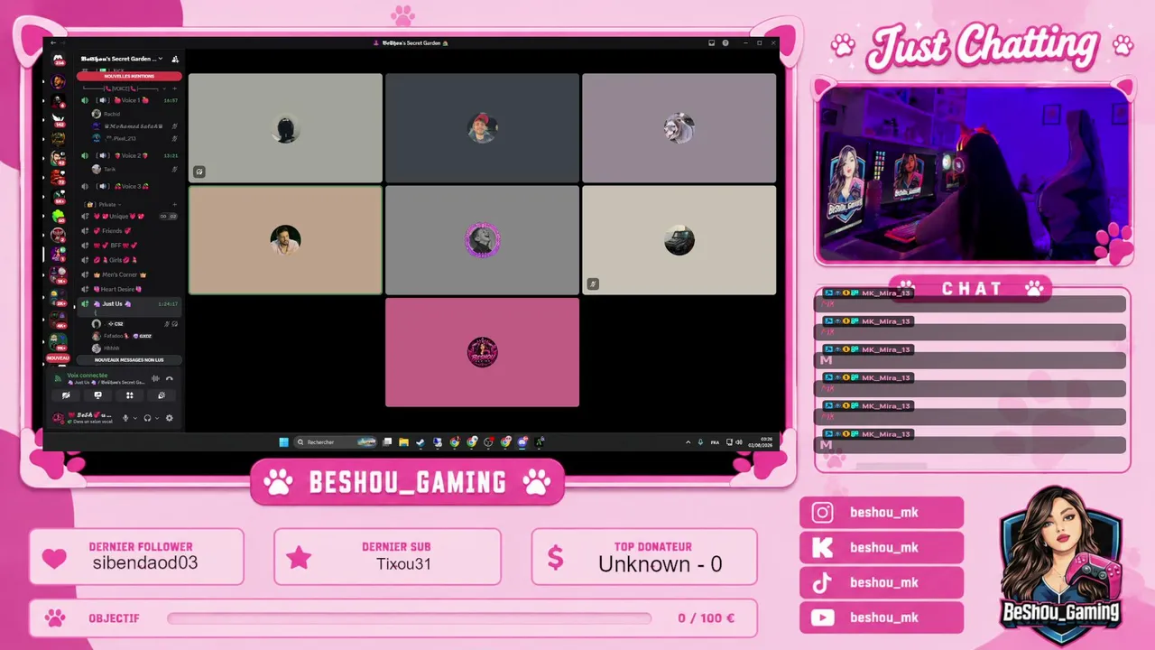Viewport: 1155px width, 650px height.
Task: Add a channel to the VOICE category
Action: [176, 88]
